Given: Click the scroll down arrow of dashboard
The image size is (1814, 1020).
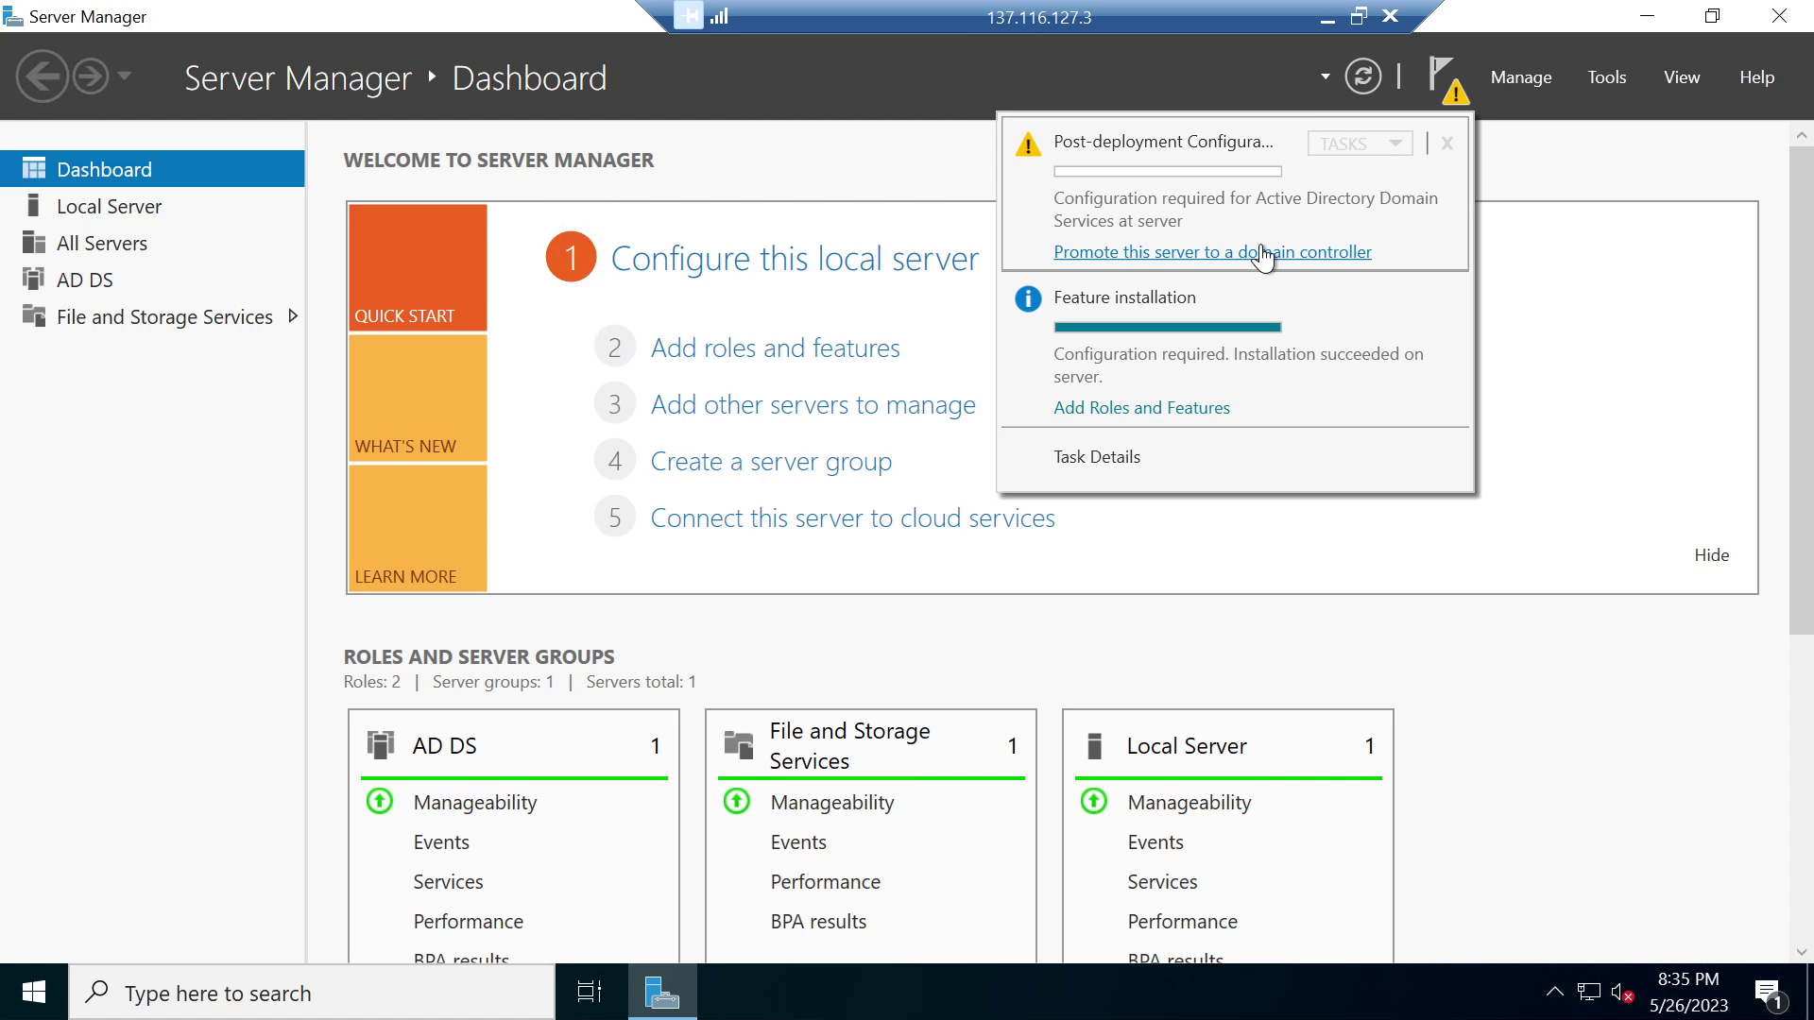Looking at the screenshot, I should (x=1801, y=952).
